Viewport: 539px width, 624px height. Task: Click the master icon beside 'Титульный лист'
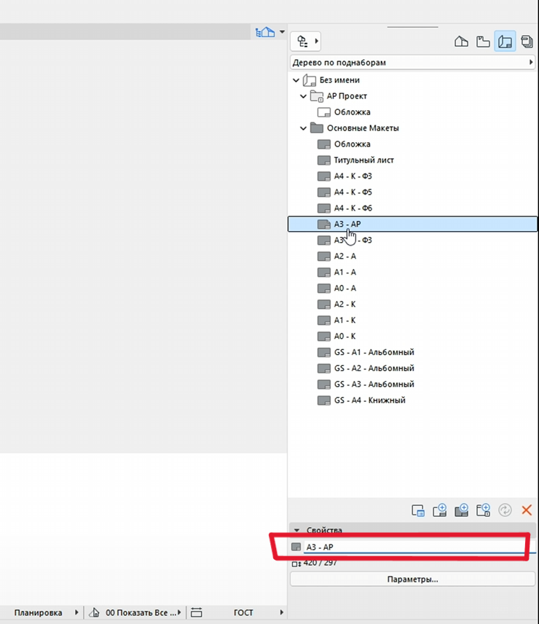(x=324, y=160)
